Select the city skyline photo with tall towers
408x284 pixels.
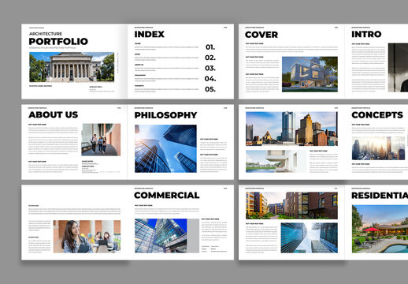click(291, 129)
